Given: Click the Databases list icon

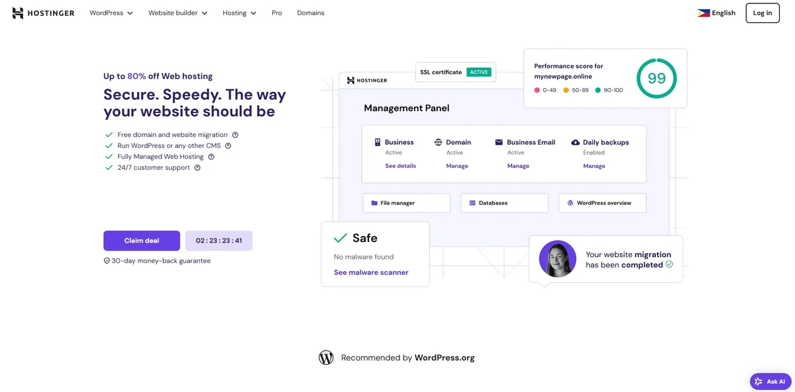Looking at the screenshot, I should 472,203.
